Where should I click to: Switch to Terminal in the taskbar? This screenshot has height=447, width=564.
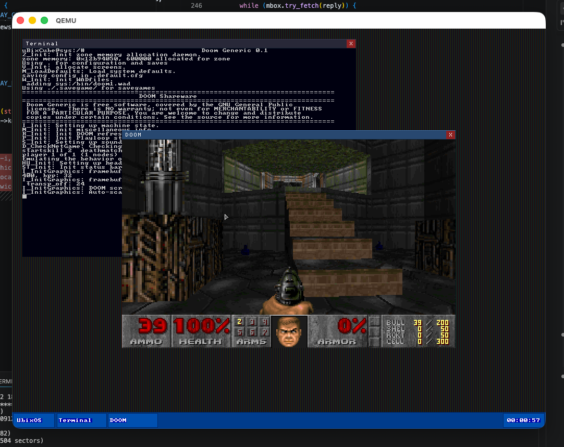(x=82, y=420)
